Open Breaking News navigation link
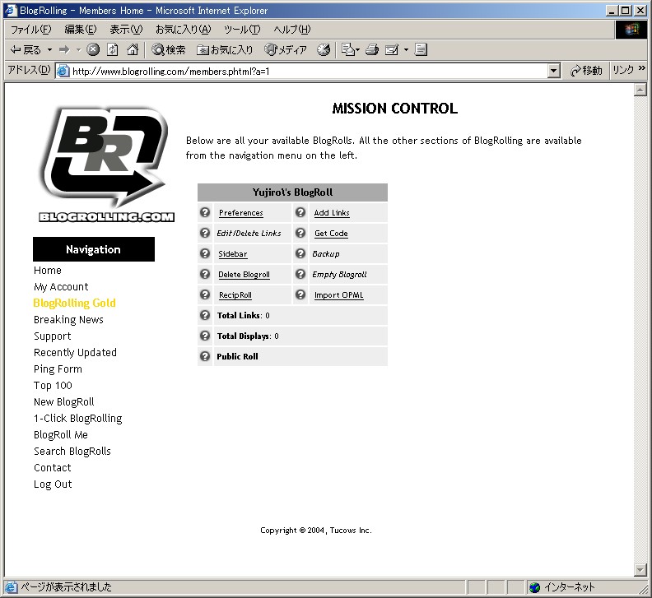 [68, 320]
